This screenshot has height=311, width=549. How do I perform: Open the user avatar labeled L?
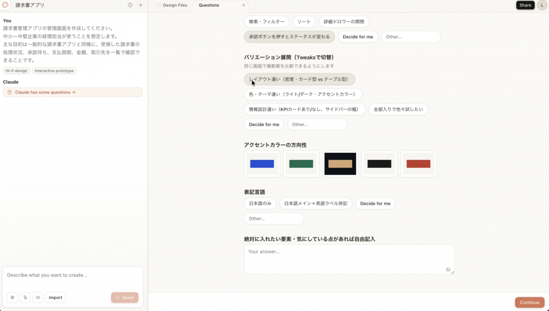[542, 5]
